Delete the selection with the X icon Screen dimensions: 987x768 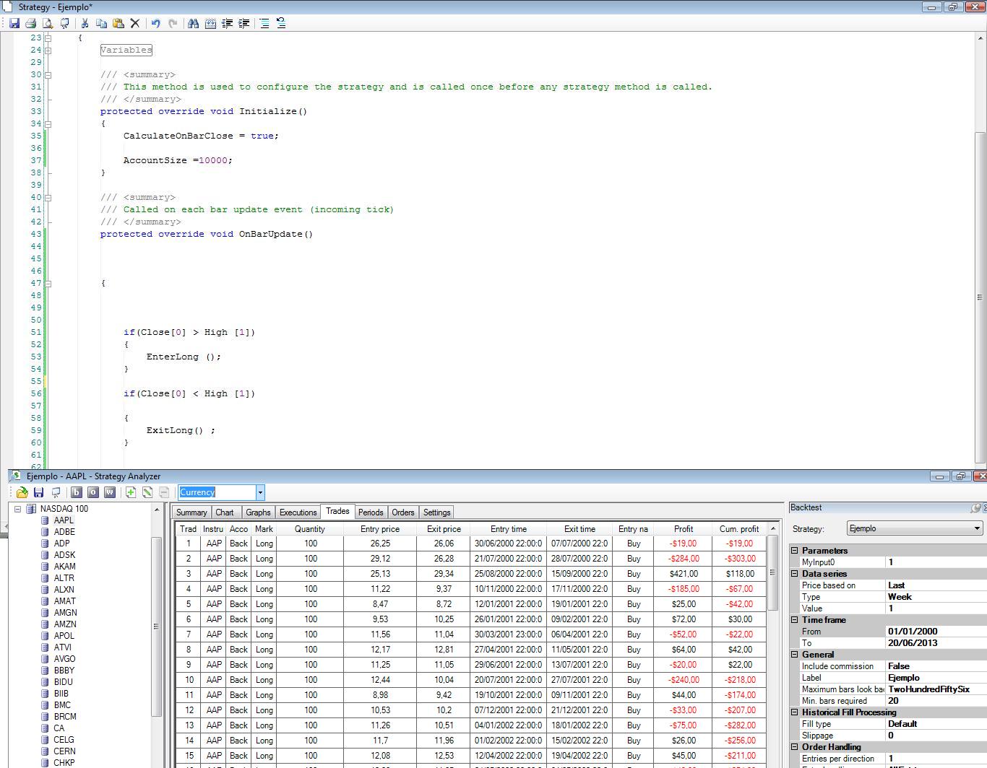coord(134,23)
